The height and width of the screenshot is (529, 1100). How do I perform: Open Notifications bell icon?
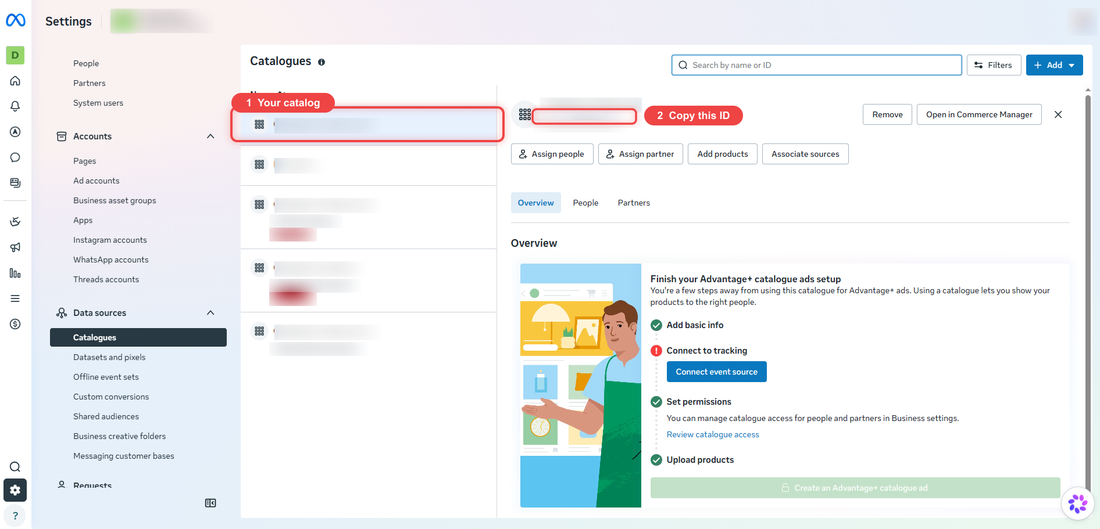pos(15,106)
